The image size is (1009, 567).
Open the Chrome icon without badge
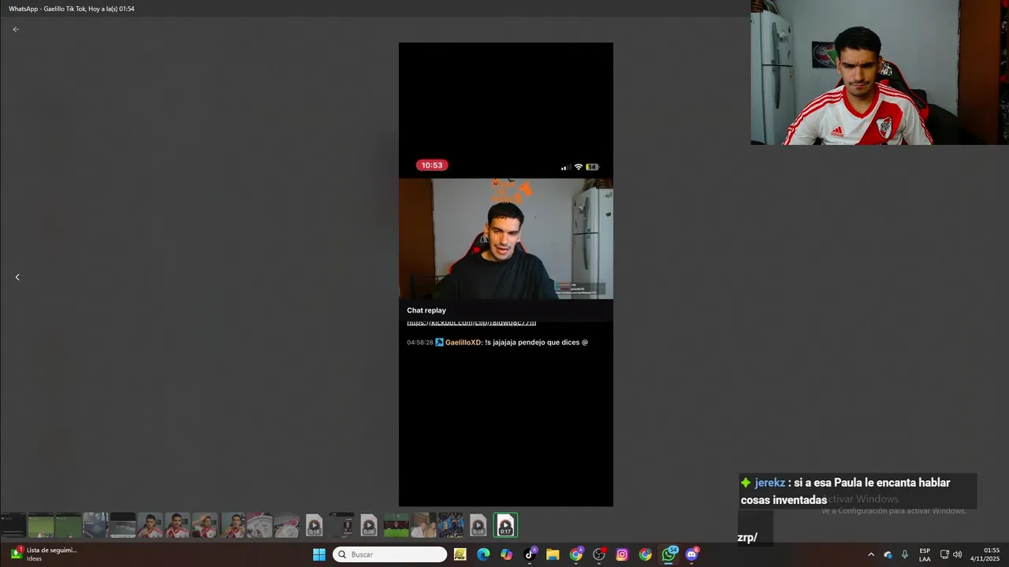[x=646, y=554]
